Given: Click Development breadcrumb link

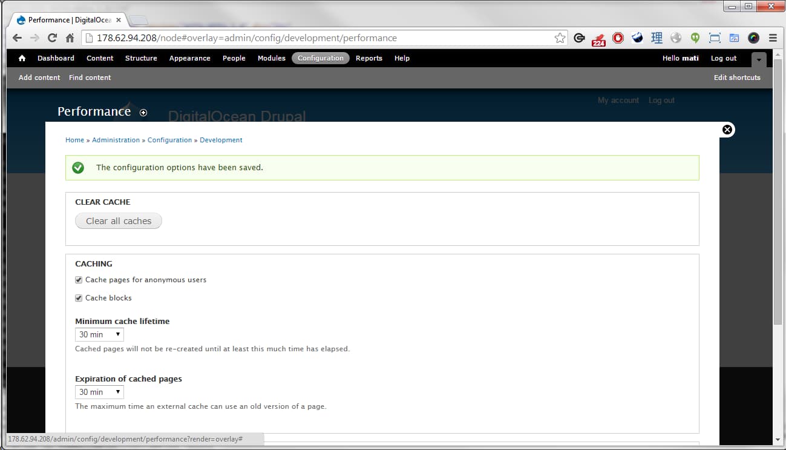Looking at the screenshot, I should pyautogui.click(x=221, y=140).
